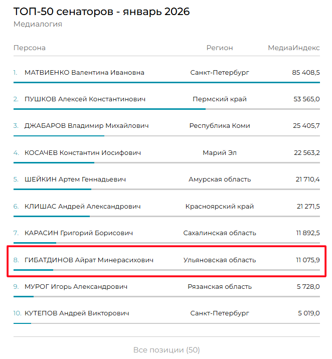Click on КУТЕПОВ Андрей Викторович
332x359 pixels.
click(x=77, y=313)
